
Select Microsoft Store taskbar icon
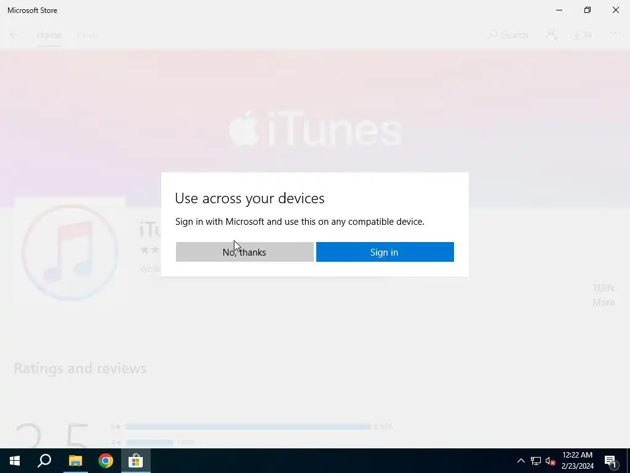pos(136,461)
